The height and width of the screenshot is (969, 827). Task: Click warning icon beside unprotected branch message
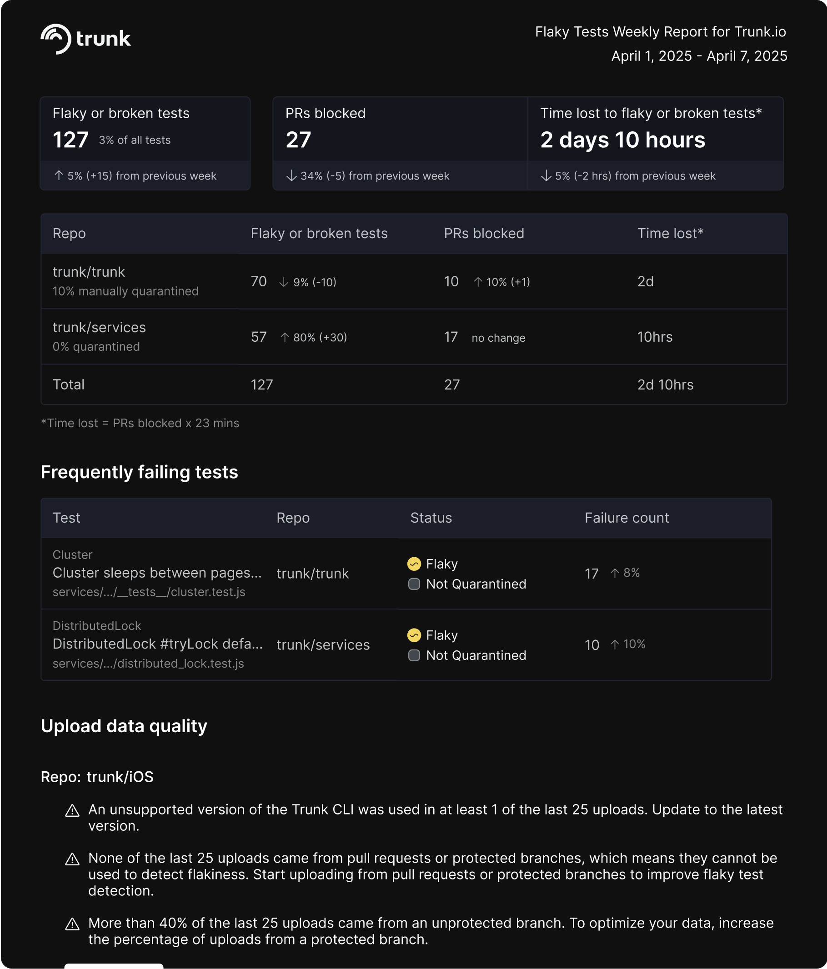pos(72,924)
